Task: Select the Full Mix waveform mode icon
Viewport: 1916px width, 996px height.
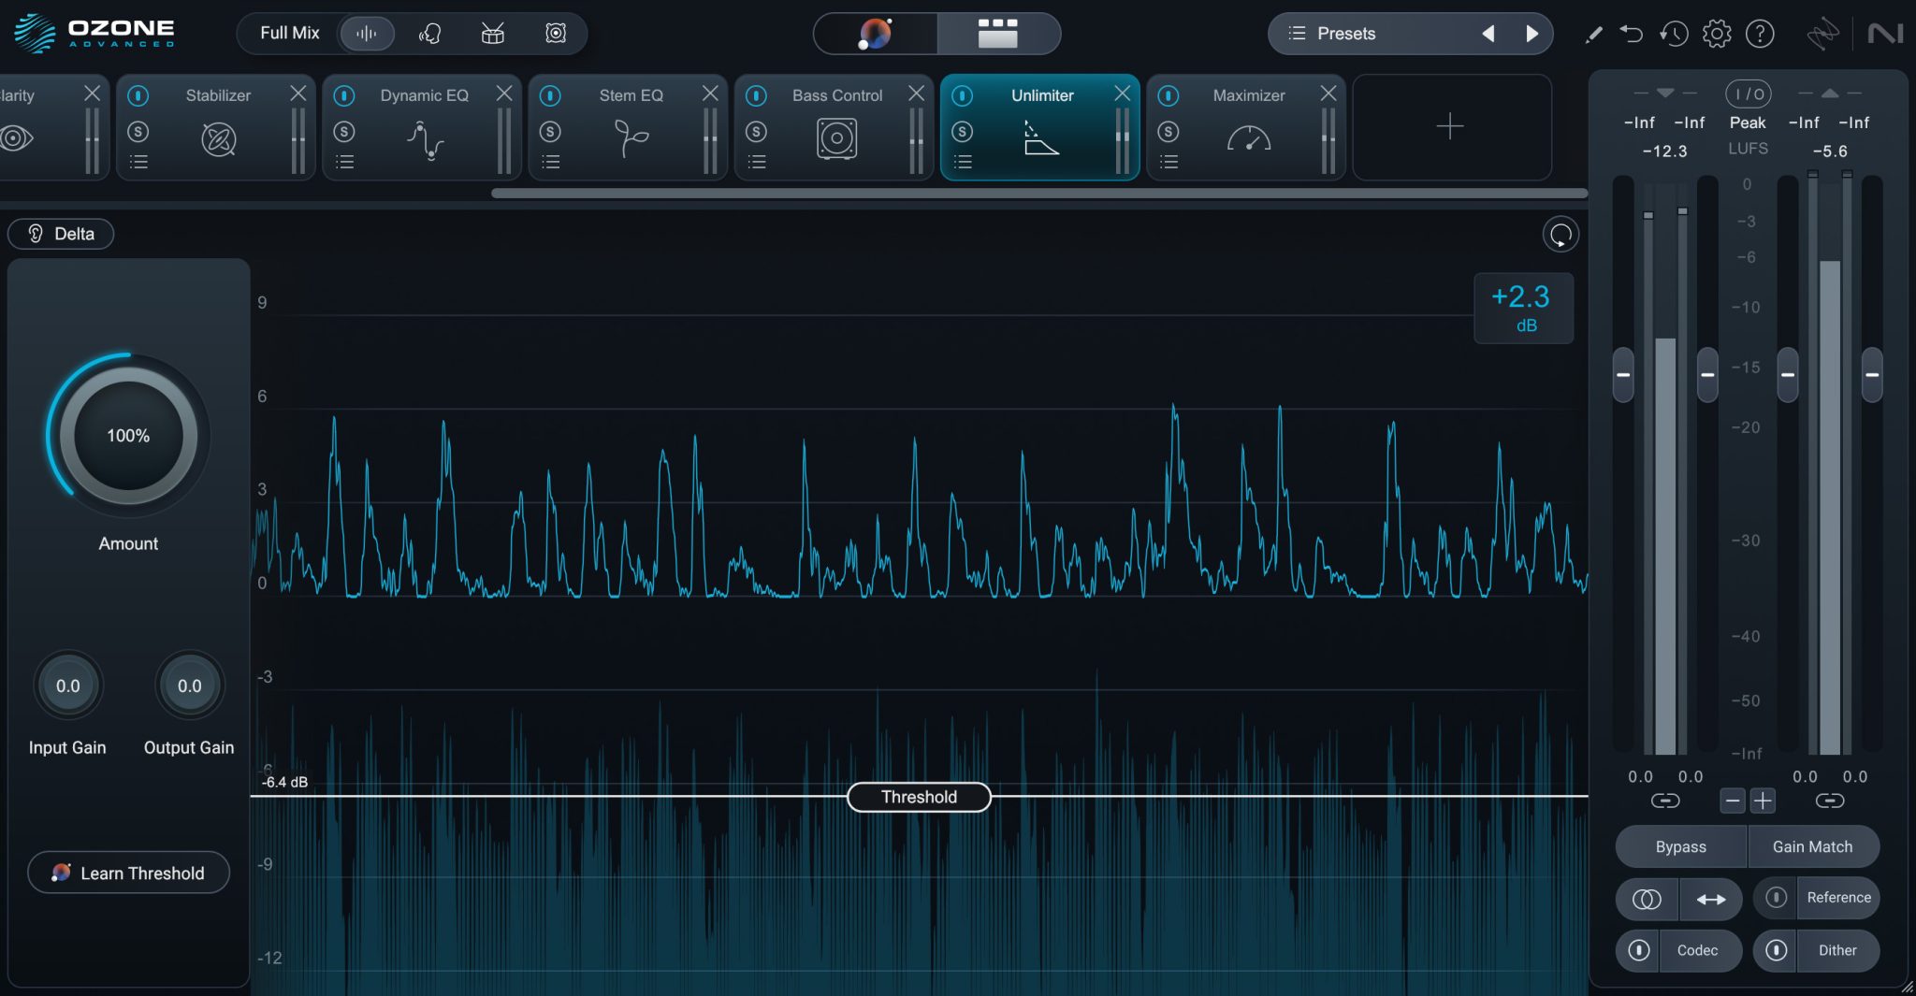Action: point(367,32)
